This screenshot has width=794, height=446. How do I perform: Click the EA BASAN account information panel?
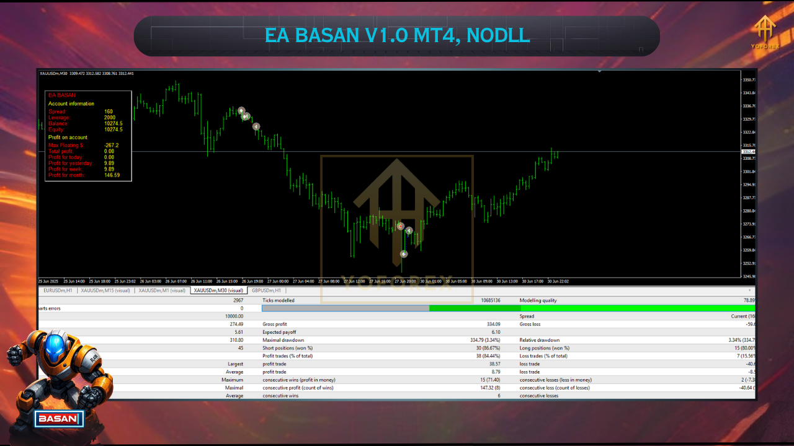pos(88,136)
